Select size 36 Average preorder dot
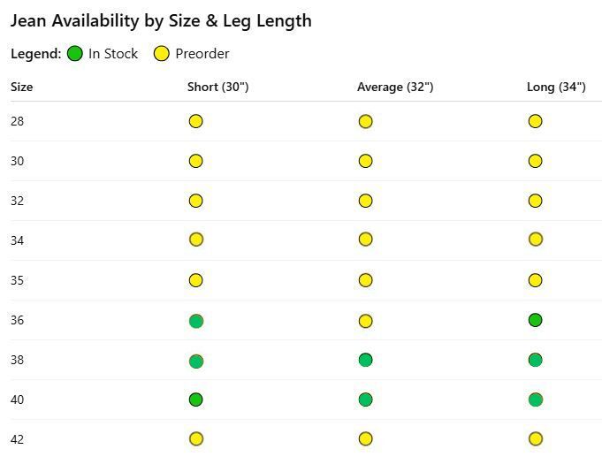 tap(365, 321)
